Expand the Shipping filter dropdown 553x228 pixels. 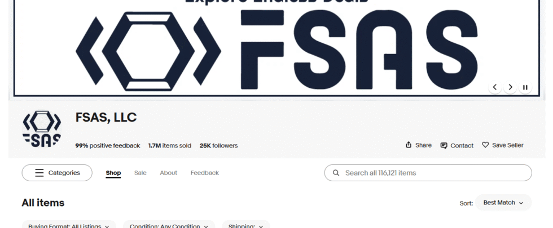pos(246,225)
